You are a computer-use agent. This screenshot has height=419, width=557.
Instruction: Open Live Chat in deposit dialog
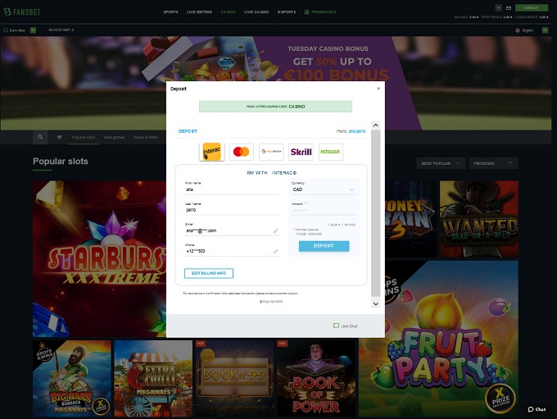pos(345,326)
